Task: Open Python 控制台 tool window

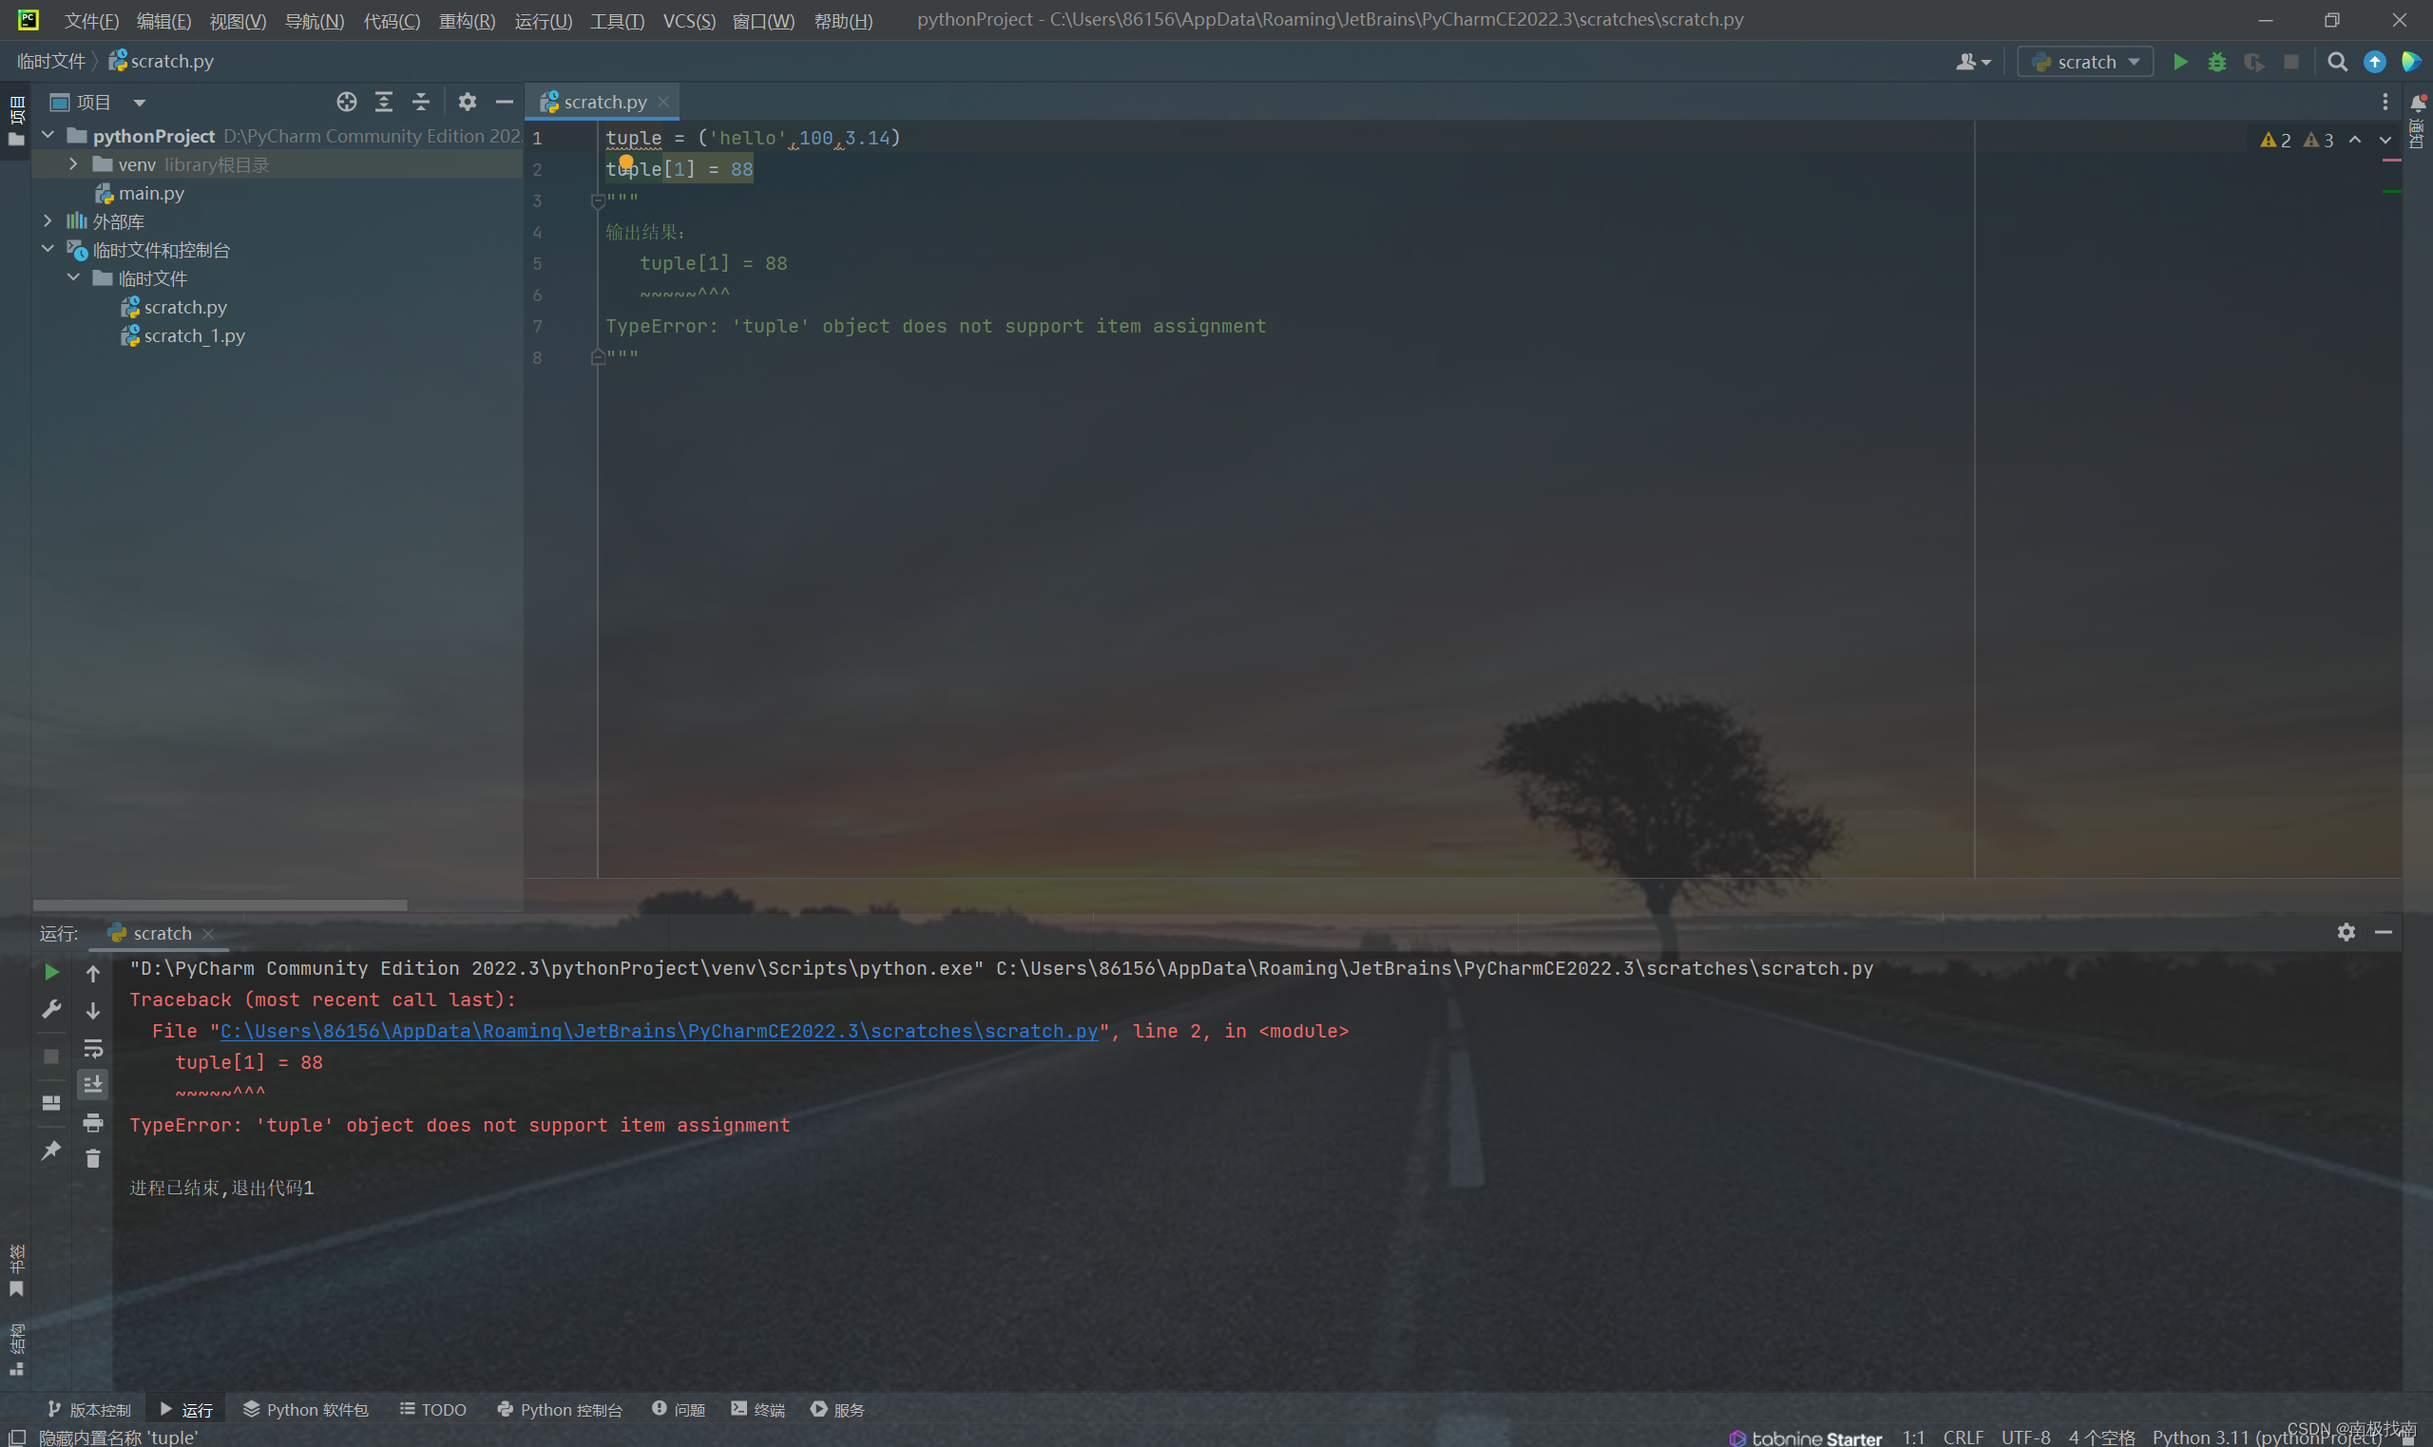Action: tap(560, 1409)
